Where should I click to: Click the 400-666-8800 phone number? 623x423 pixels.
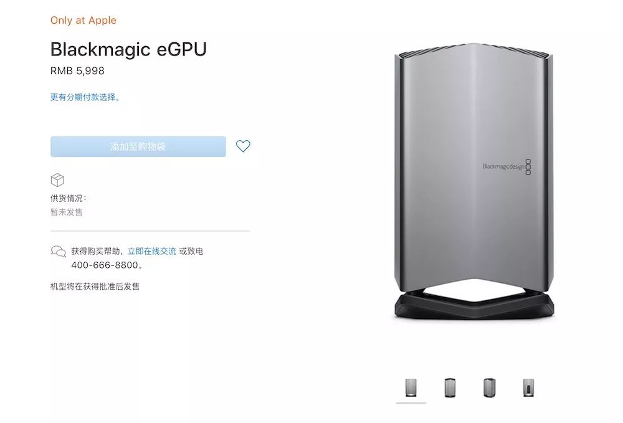(x=105, y=265)
